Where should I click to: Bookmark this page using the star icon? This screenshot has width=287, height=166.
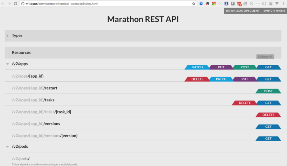194,4
